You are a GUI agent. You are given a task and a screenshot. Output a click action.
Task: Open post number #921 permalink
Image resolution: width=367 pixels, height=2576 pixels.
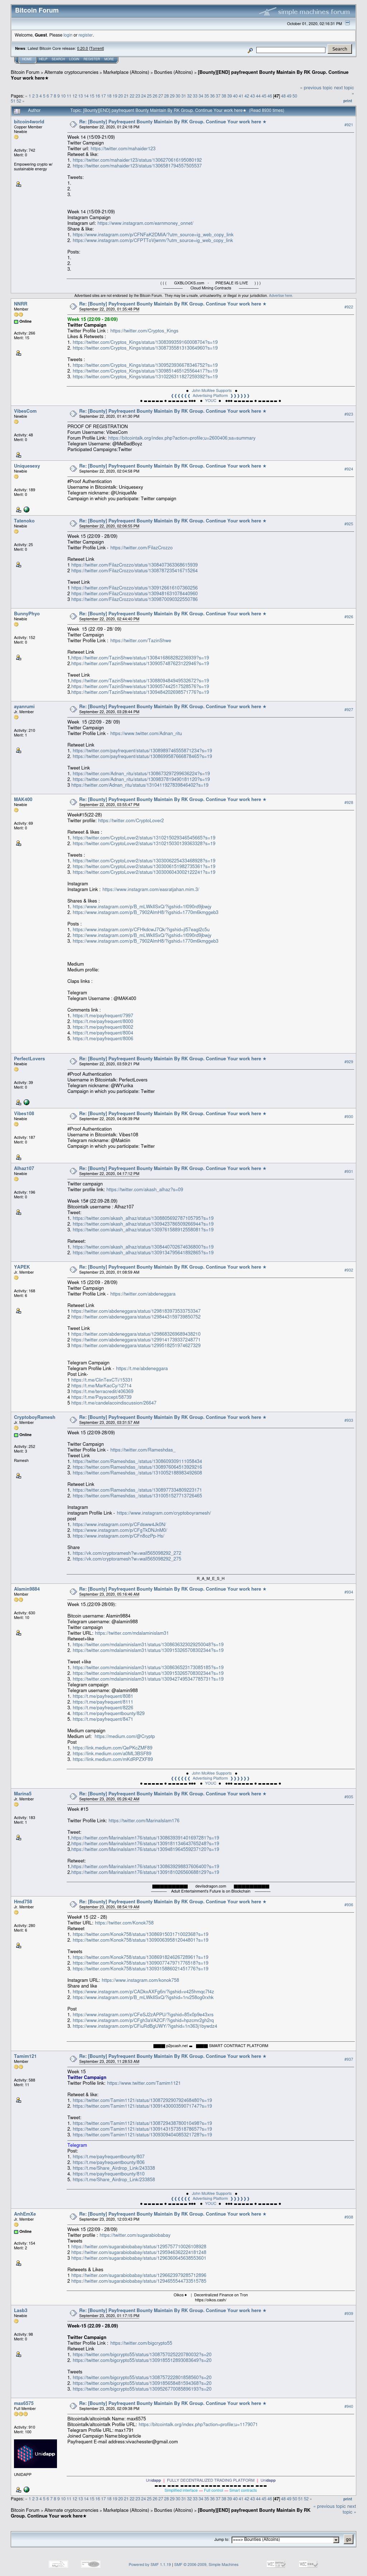pos(348,125)
